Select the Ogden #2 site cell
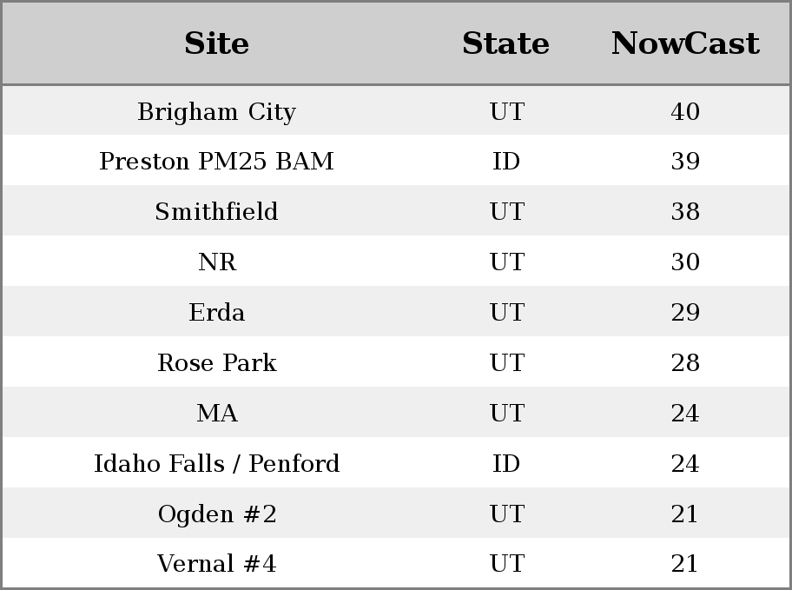This screenshot has width=792, height=590. [216, 514]
